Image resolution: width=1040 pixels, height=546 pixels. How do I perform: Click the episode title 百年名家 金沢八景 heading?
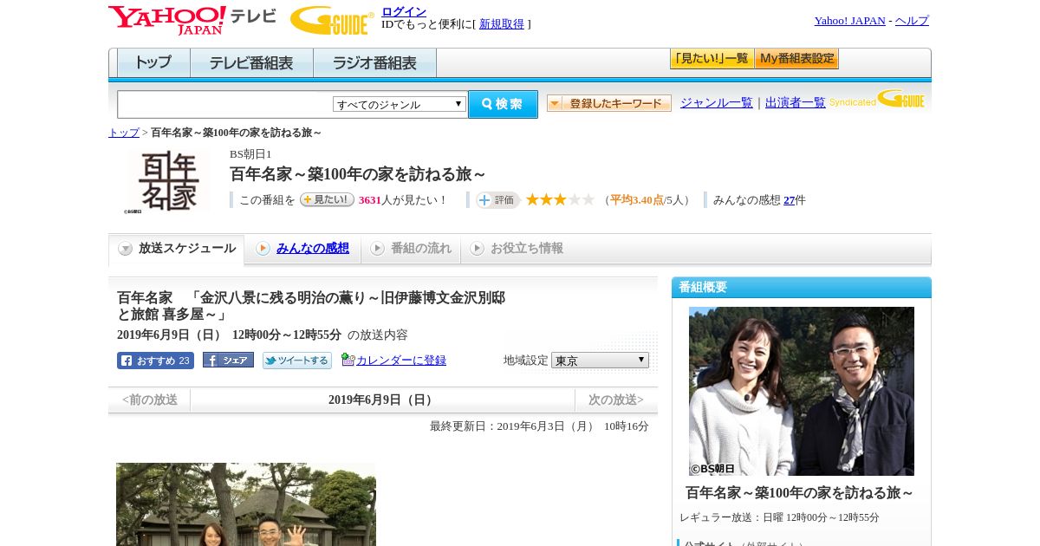point(311,306)
